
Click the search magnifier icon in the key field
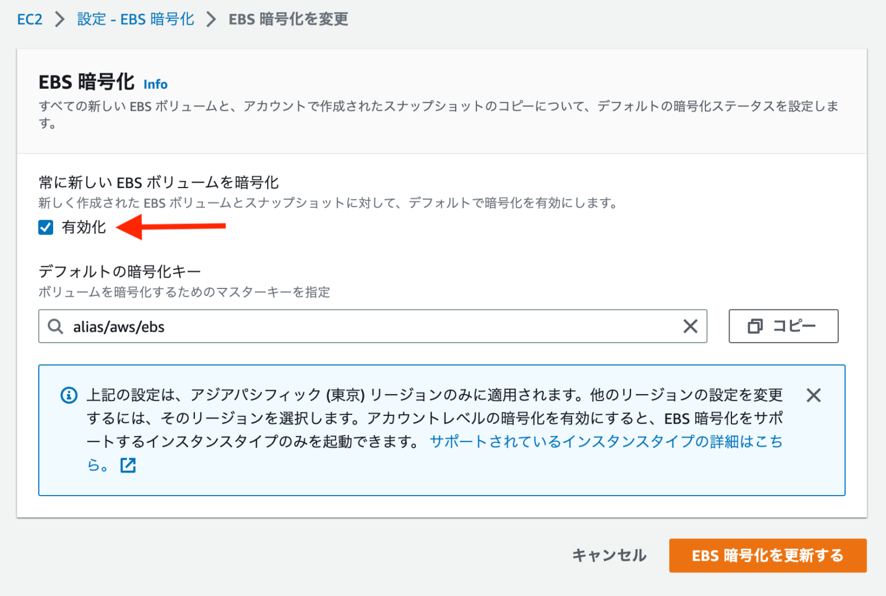(x=55, y=327)
